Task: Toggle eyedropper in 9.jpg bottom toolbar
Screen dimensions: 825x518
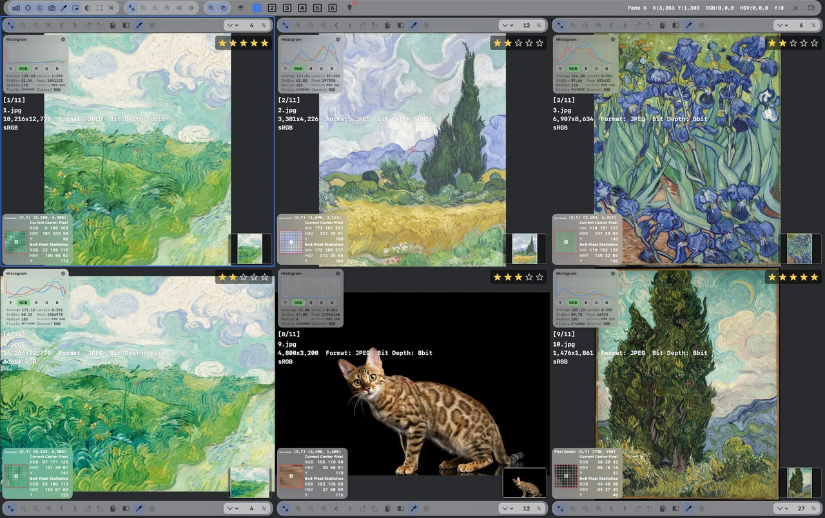Action: click(414, 508)
